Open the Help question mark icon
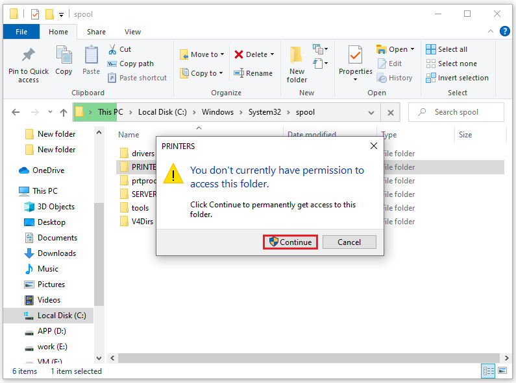This screenshot has width=516, height=383. [504, 31]
